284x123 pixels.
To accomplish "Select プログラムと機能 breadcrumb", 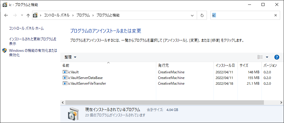I will (x=108, y=15).
